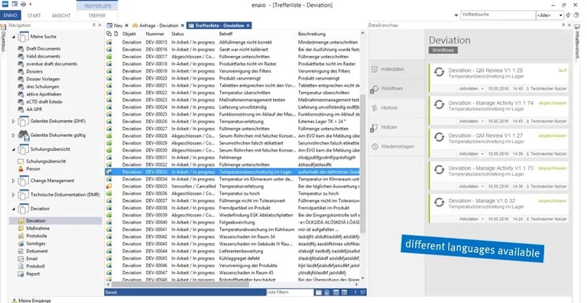The height and width of the screenshot is (303, 587).
Task: Click the Sonstiges gear folder icon
Action: pyautogui.click(x=21, y=243)
